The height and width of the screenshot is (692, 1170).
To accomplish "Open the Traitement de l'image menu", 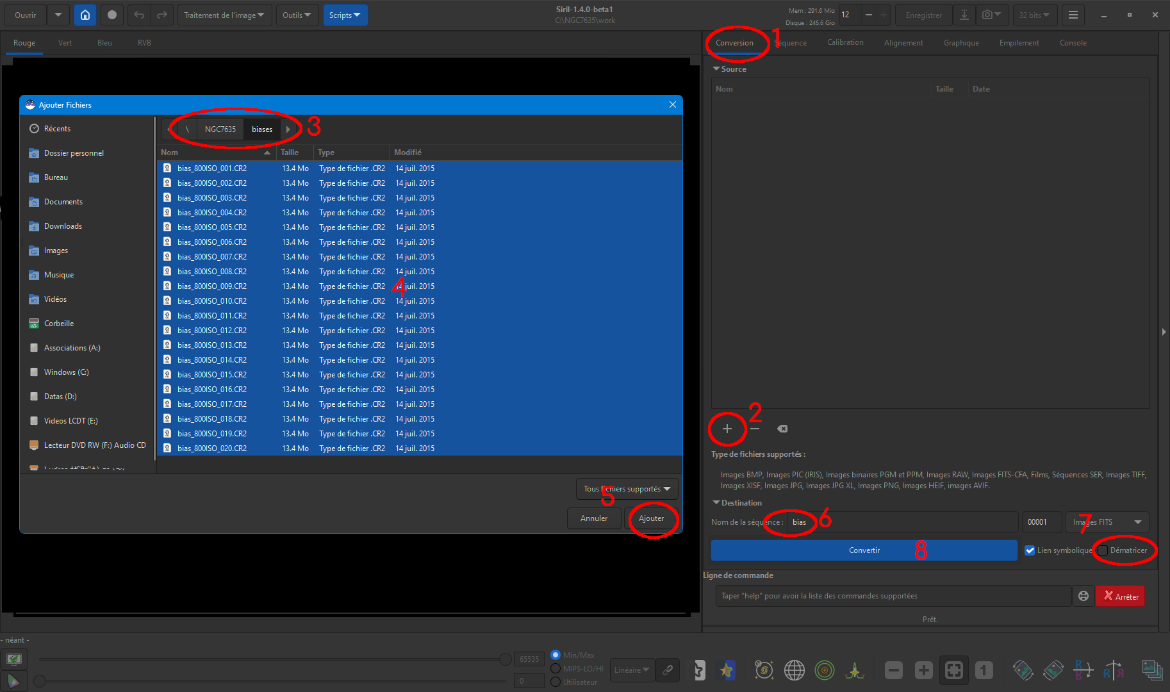I will pos(224,15).
